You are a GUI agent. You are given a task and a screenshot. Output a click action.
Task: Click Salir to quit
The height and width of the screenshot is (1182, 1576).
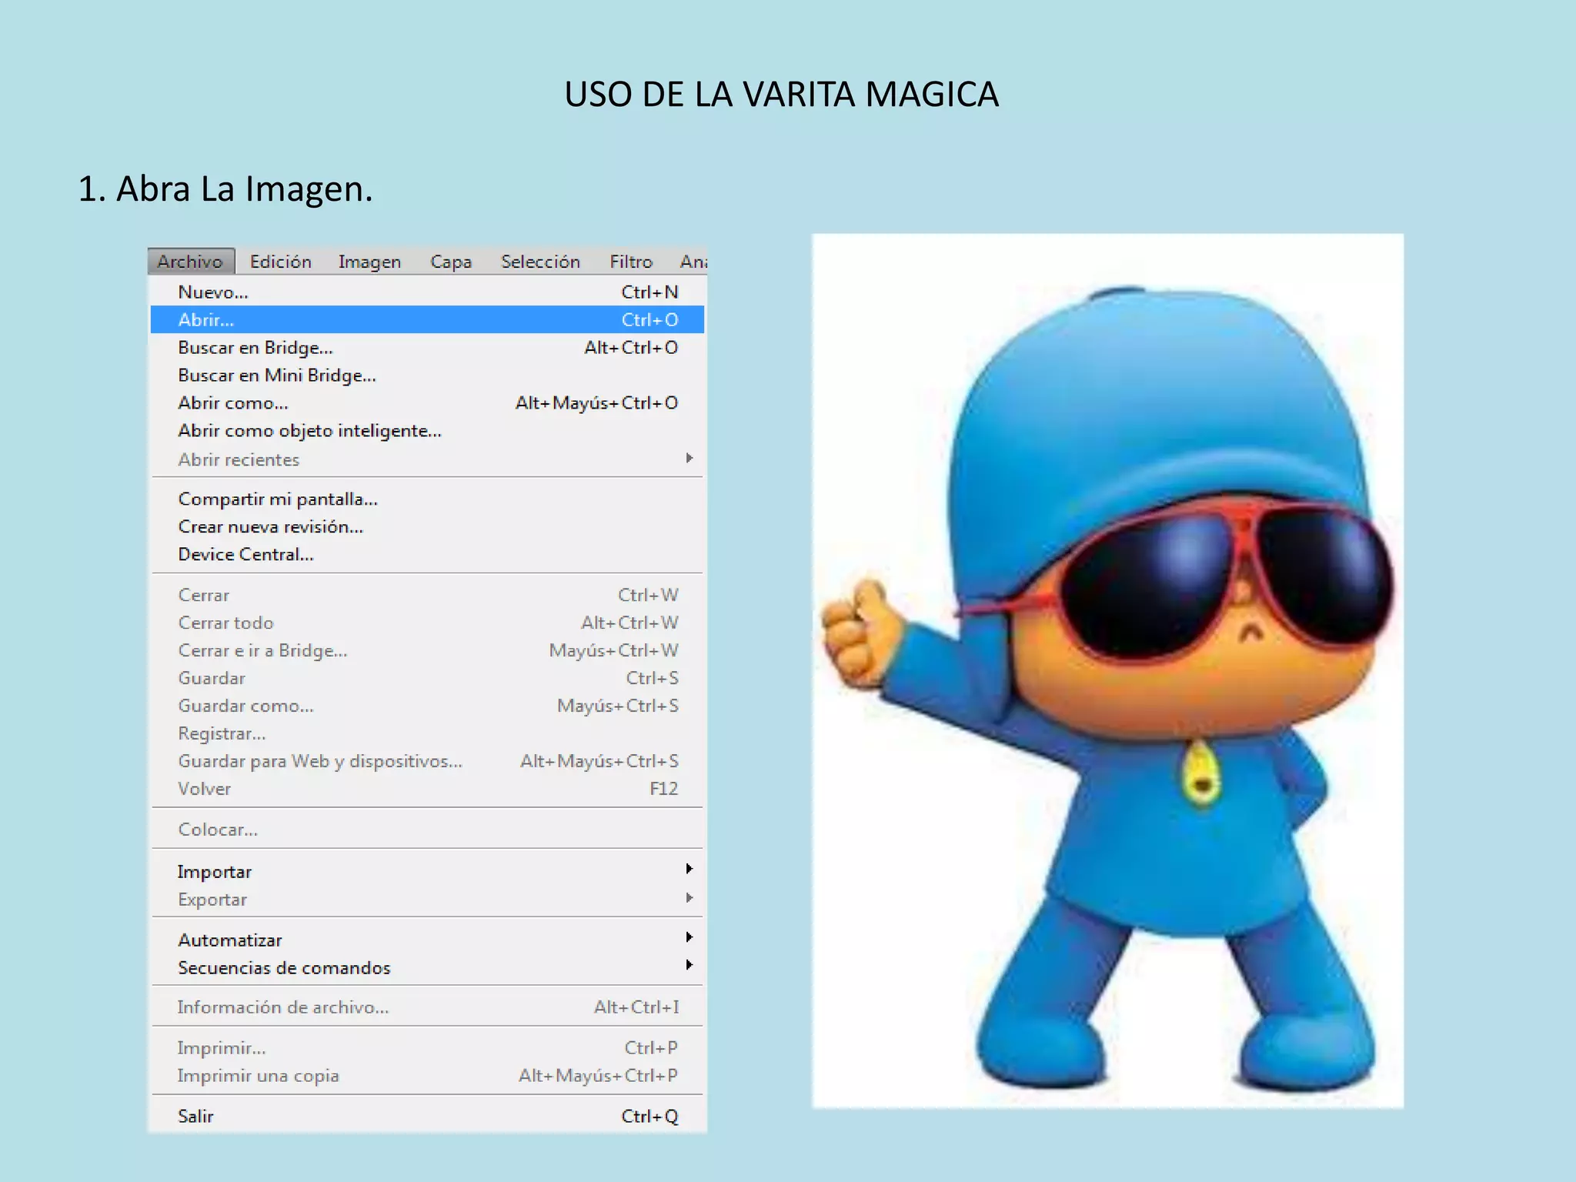click(195, 1117)
